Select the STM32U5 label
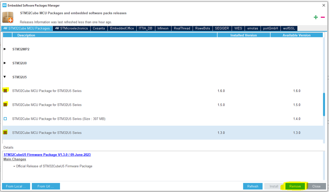 click(x=19, y=77)
